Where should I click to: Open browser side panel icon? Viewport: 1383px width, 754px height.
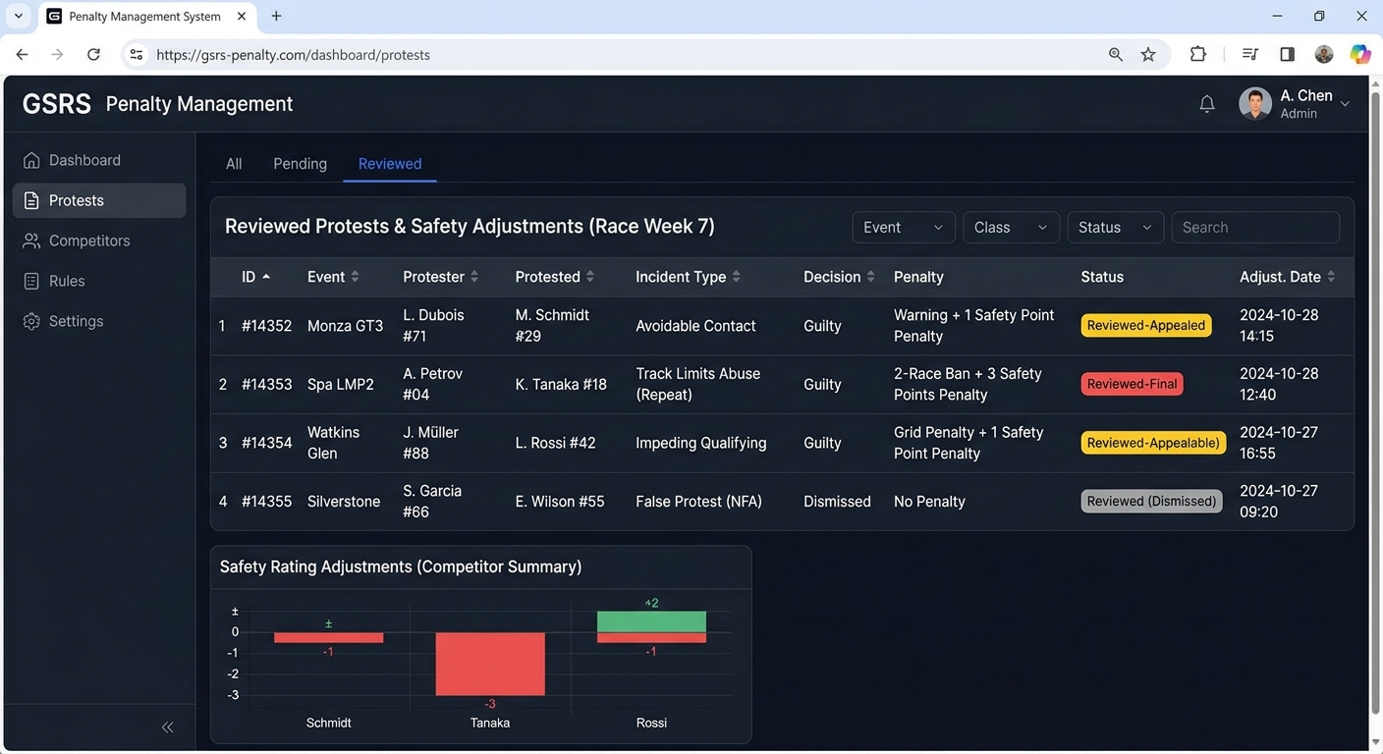[x=1287, y=55]
